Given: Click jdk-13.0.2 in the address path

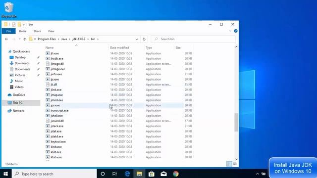Looking at the screenshot, I should [79, 39].
